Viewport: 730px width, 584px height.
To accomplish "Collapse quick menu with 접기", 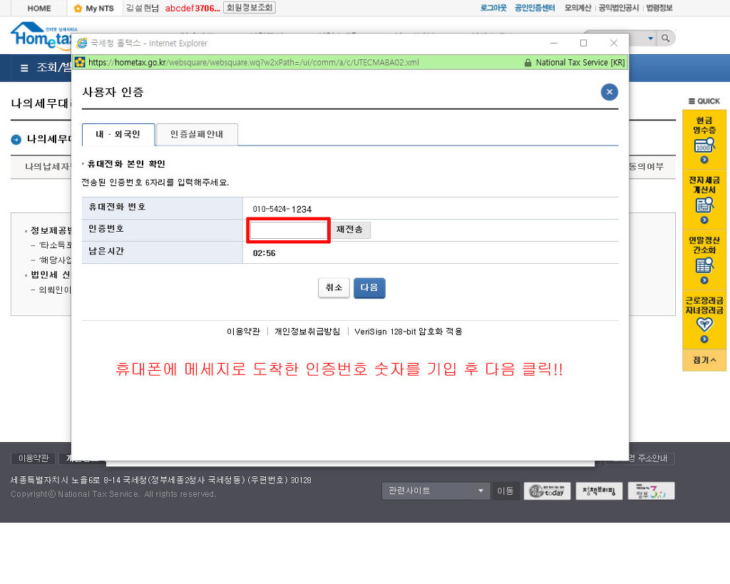I will (704, 360).
